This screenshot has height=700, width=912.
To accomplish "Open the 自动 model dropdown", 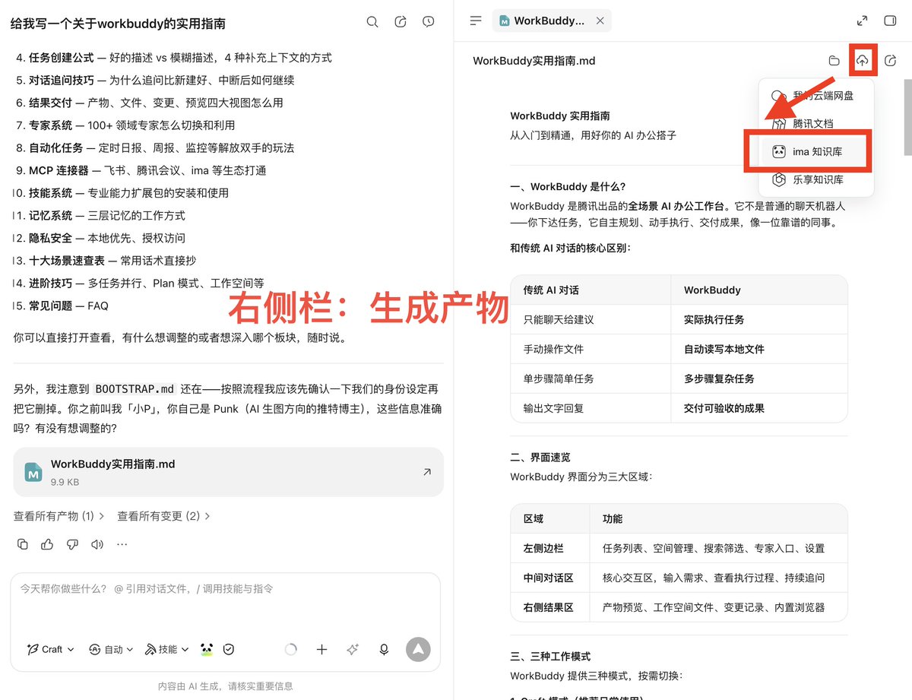I will point(111,649).
